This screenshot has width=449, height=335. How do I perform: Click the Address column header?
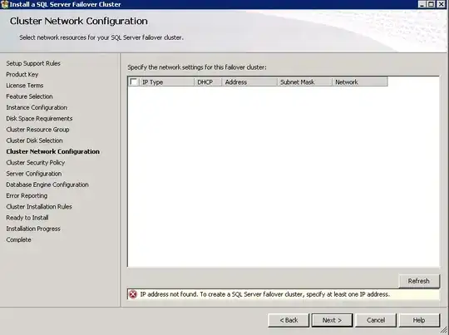coord(249,82)
